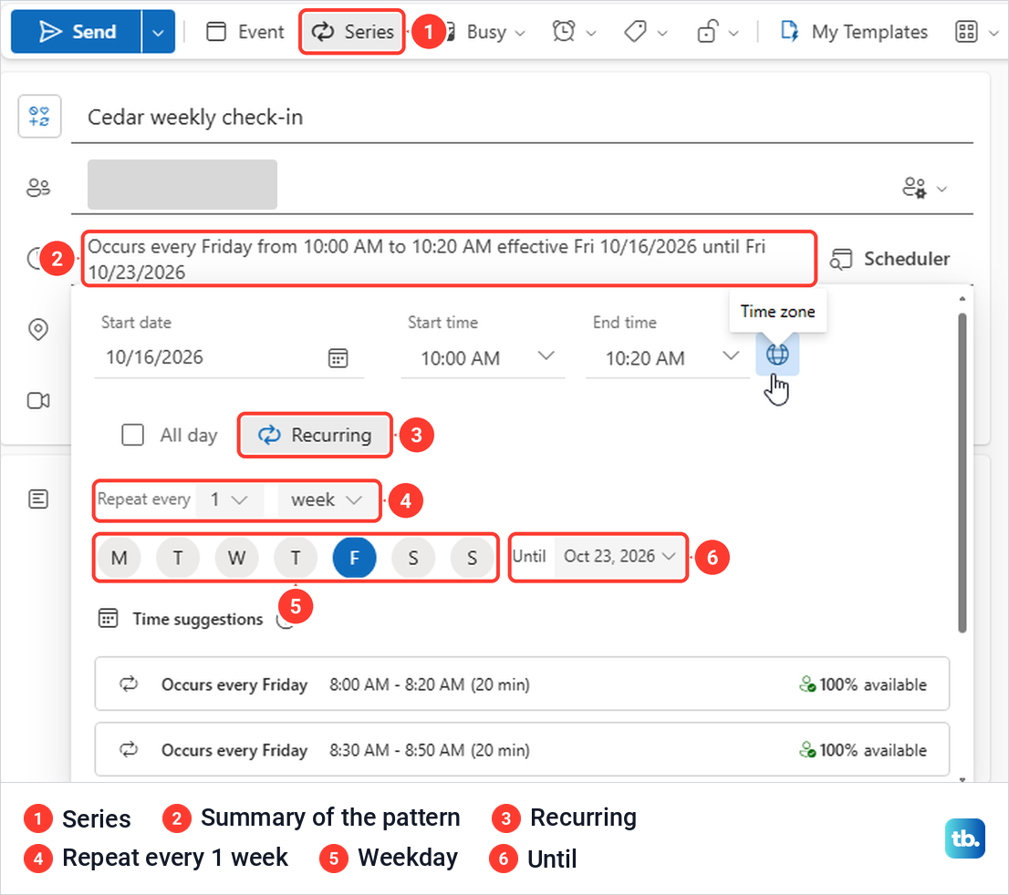Edit the title Cedar weekly check-in

tap(522, 118)
